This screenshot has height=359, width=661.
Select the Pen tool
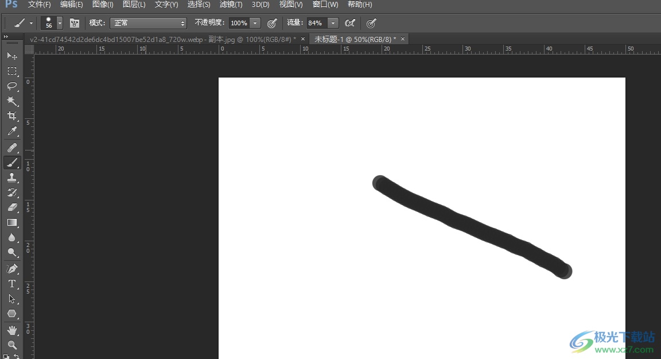tap(12, 269)
